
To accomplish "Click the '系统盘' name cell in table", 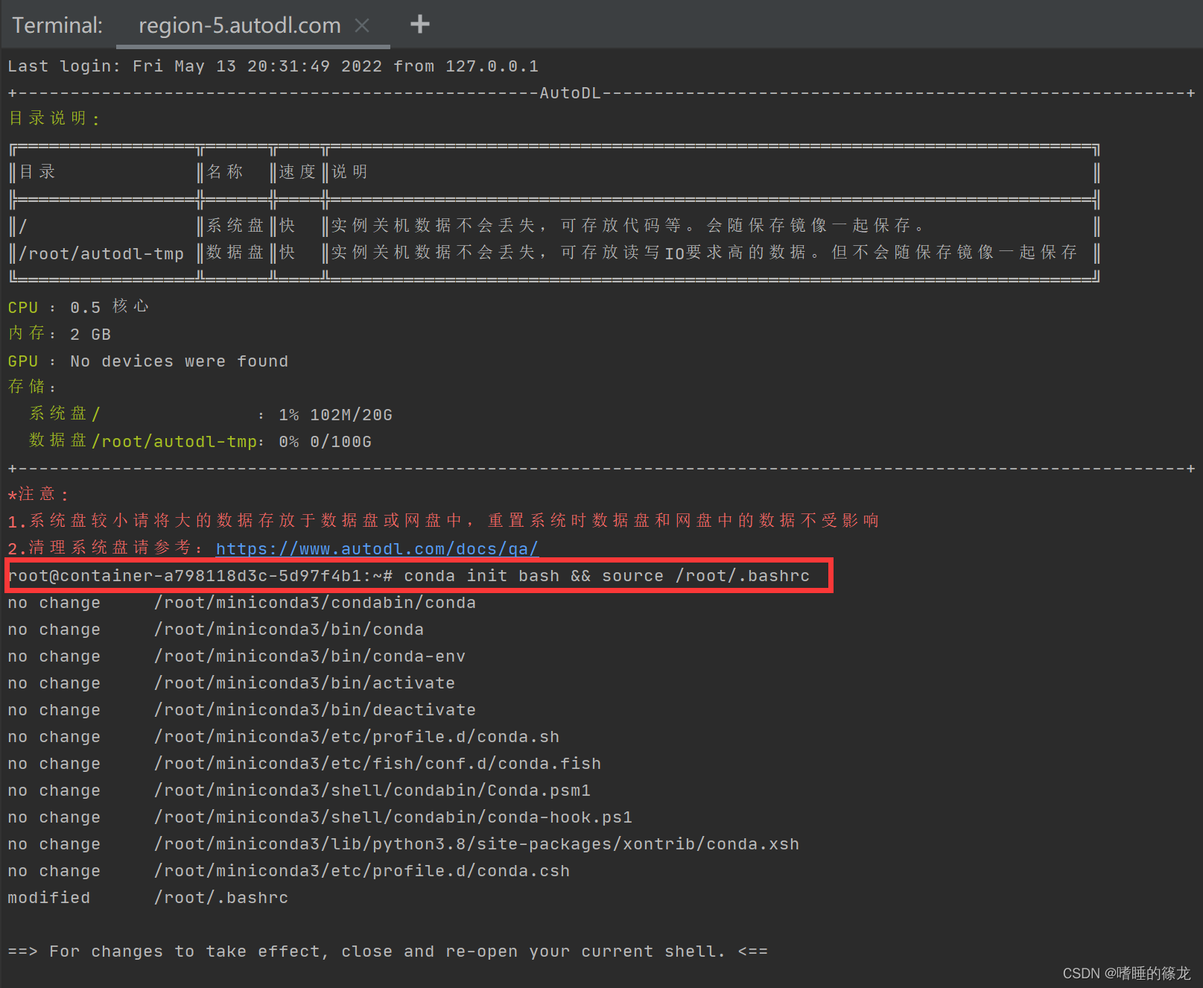I will tap(235, 226).
